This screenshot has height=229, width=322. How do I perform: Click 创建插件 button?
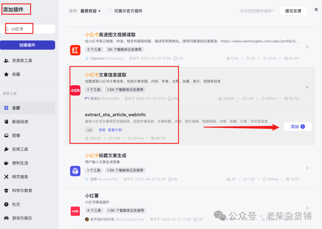(x=27, y=45)
